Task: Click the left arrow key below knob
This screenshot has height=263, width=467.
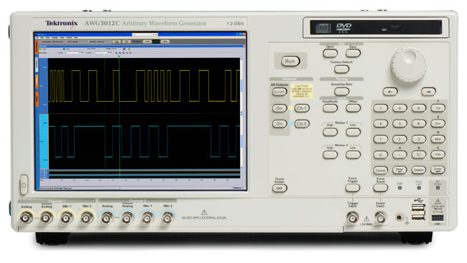Action: [x=390, y=92]
